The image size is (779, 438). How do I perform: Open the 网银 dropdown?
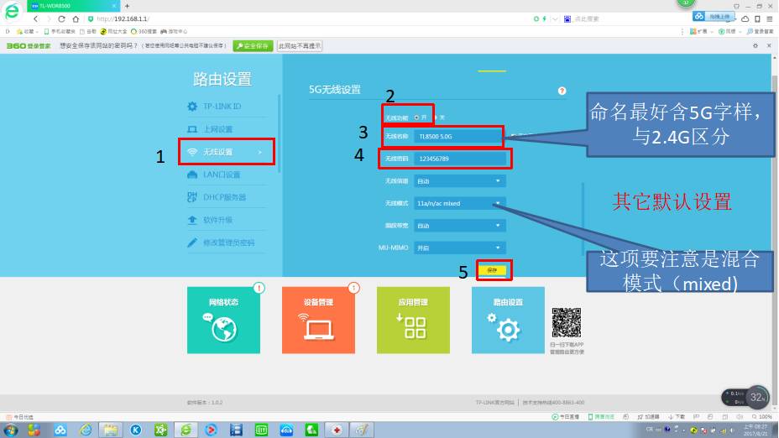click(729, 32)
